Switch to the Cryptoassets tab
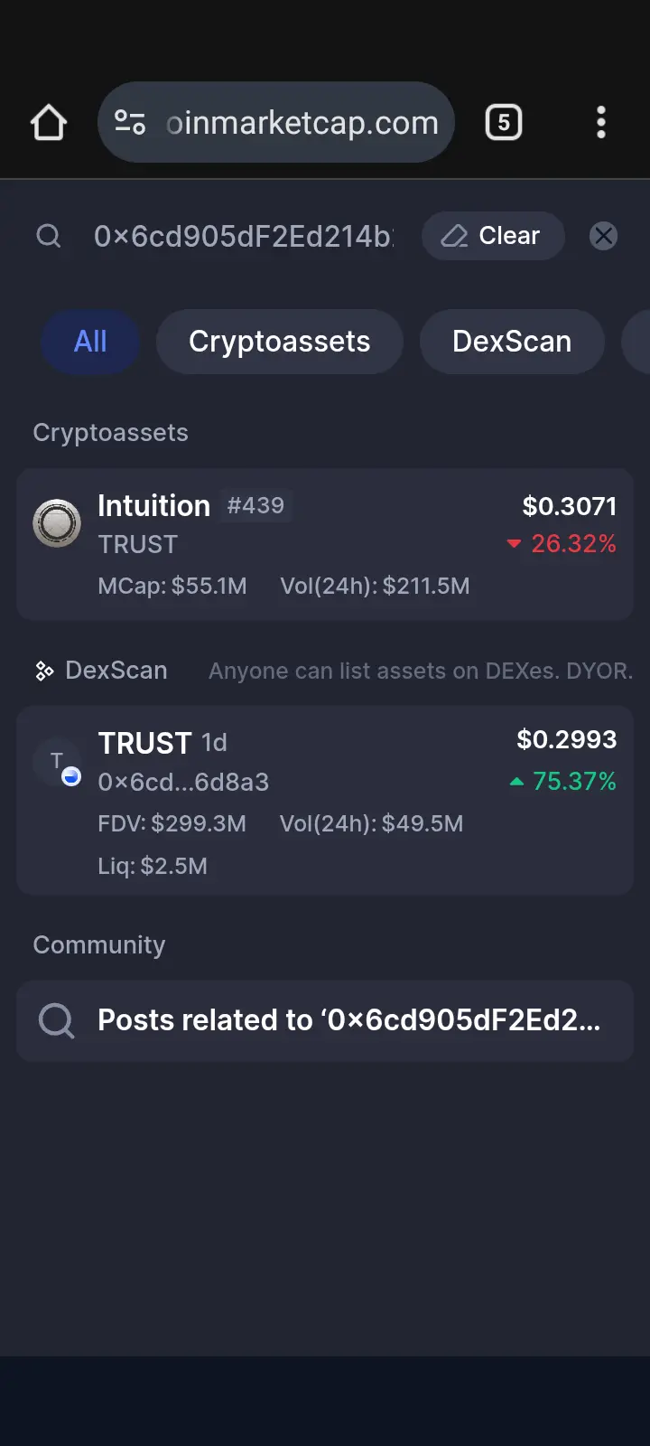The height and width of the screenshot is (1446, 650). pyautogui.click(x=280, y=342)
